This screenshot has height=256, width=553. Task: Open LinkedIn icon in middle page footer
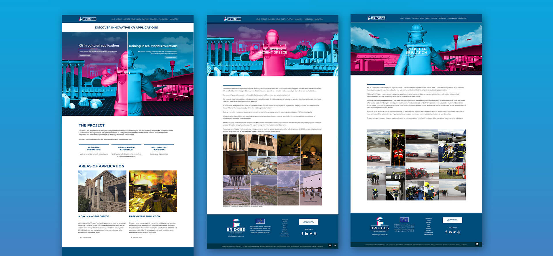click(306, 234)
